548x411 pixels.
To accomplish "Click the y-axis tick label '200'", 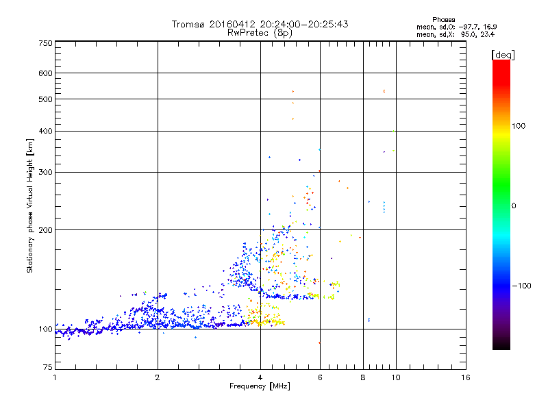I will pyautogui.click(x=45, y=230).
